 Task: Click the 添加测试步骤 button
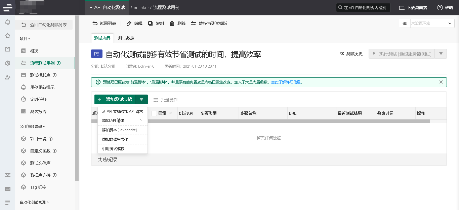115,100
